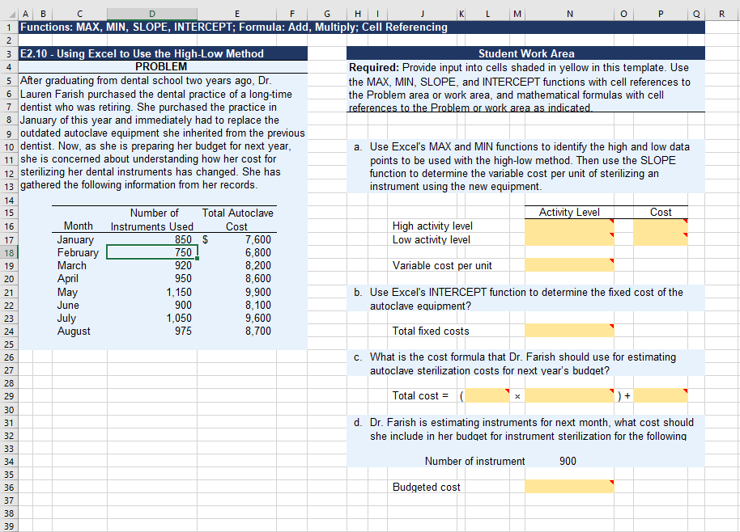This screenshot has height=532, width=740.
Task: Select the Low activity level yellow input cell
Action: click(x=567, y=239)
